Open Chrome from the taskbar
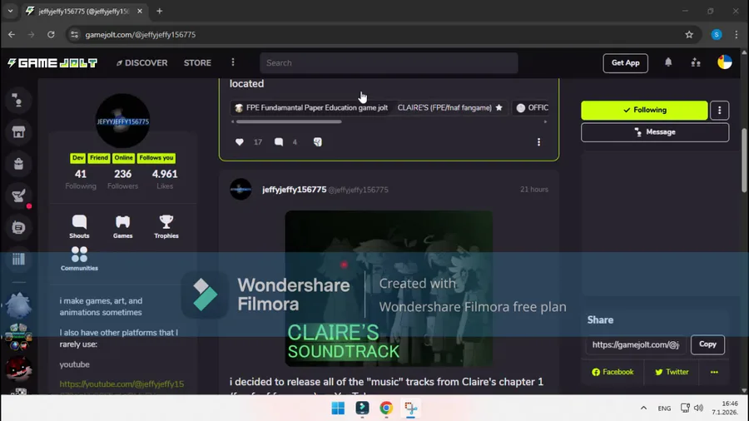The width and height of the screenshot is (749, 421). pos(386,409)
